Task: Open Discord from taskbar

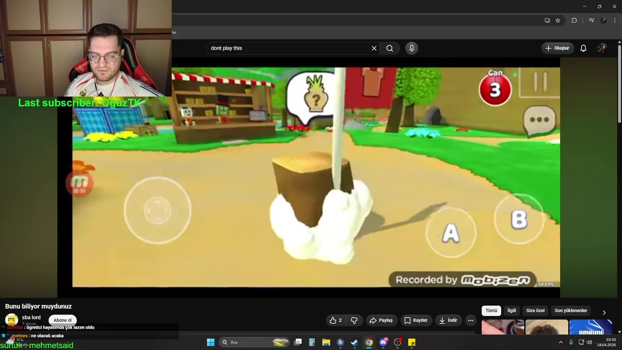Action: pyautogui.click(x=383, y=342)
